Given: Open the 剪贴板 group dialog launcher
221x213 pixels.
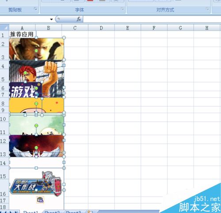Looking at the screenshot, I should coord(35,9).
